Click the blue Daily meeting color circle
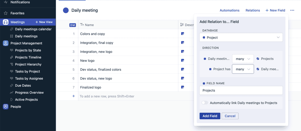 (66, 10)
